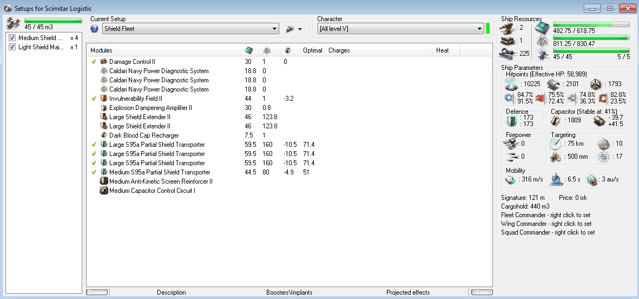The image size is (639, 299).
Task: Click the CPU usage bar above 482.75 / 618.75
Action: tap(591, 24)
